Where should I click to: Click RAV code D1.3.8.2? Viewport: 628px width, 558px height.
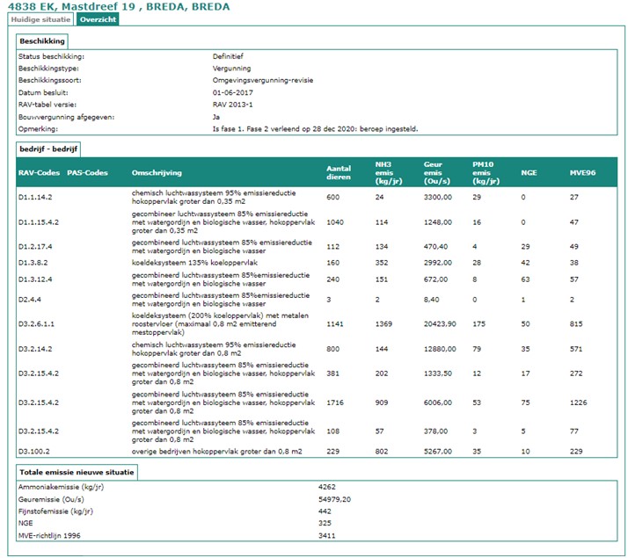33,263
